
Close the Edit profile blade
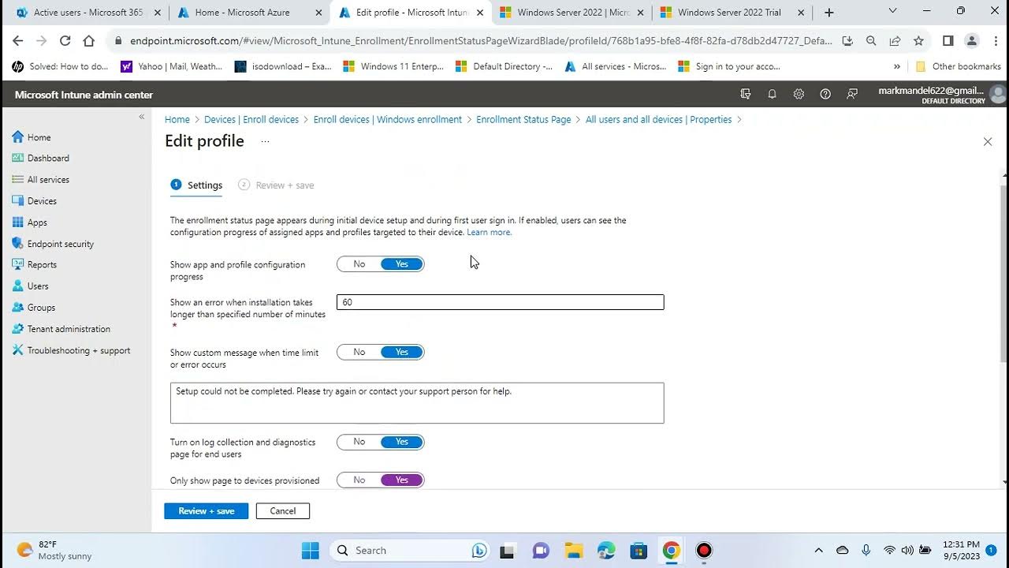point(988,142)
